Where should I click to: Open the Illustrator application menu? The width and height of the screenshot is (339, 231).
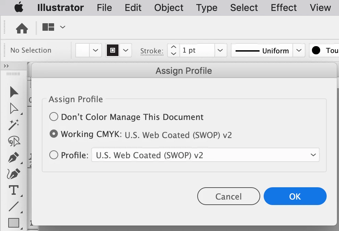[x=60, y=8]
